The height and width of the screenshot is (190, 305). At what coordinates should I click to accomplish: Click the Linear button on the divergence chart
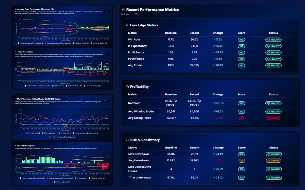106,11
